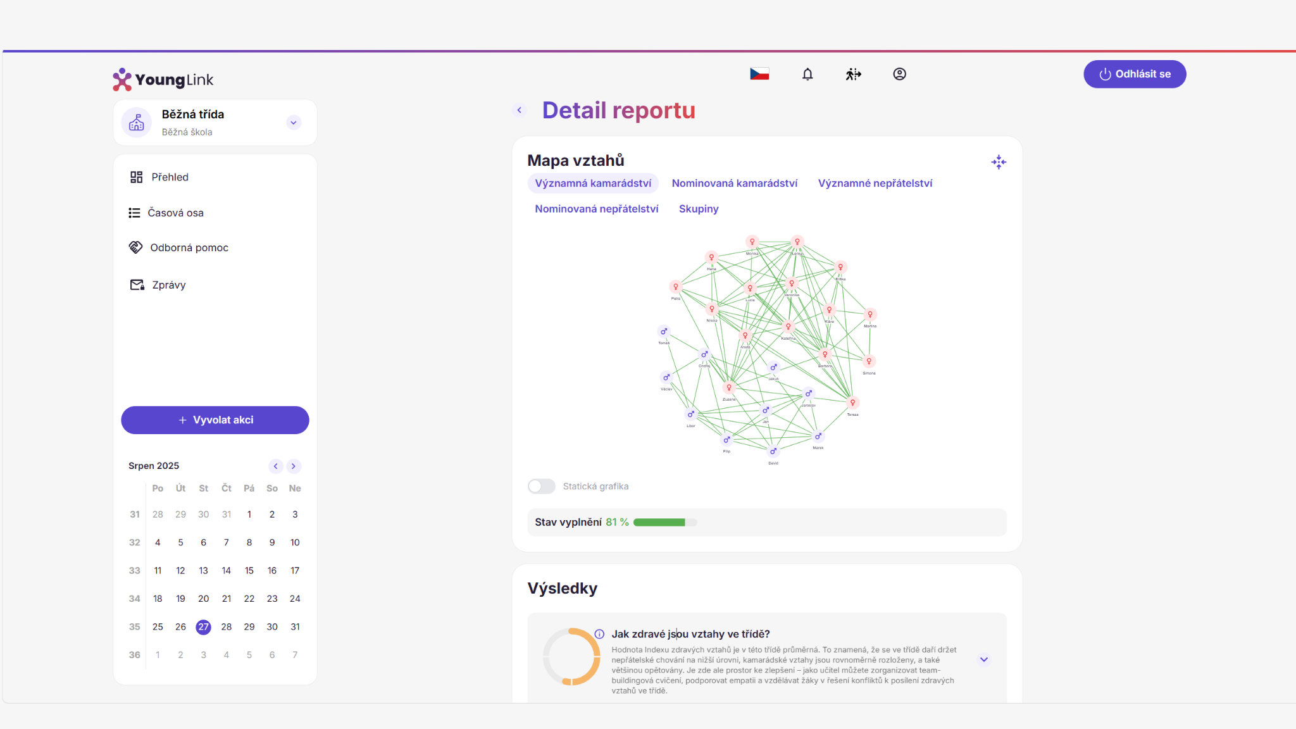Image resolution: width=1296 pixels, height=729 pixels.
Task: Go back using arrow beside Detail reportu
Action: coord(520,110)
